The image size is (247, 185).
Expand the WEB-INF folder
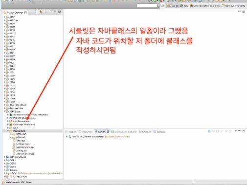pos(11,137)
